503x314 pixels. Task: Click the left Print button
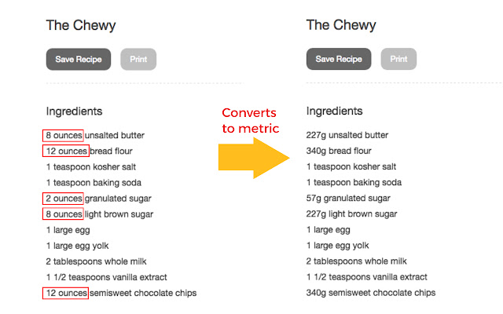(x=138, y=60)
